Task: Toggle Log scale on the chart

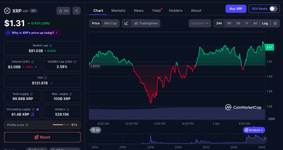Action: [265, 23]
